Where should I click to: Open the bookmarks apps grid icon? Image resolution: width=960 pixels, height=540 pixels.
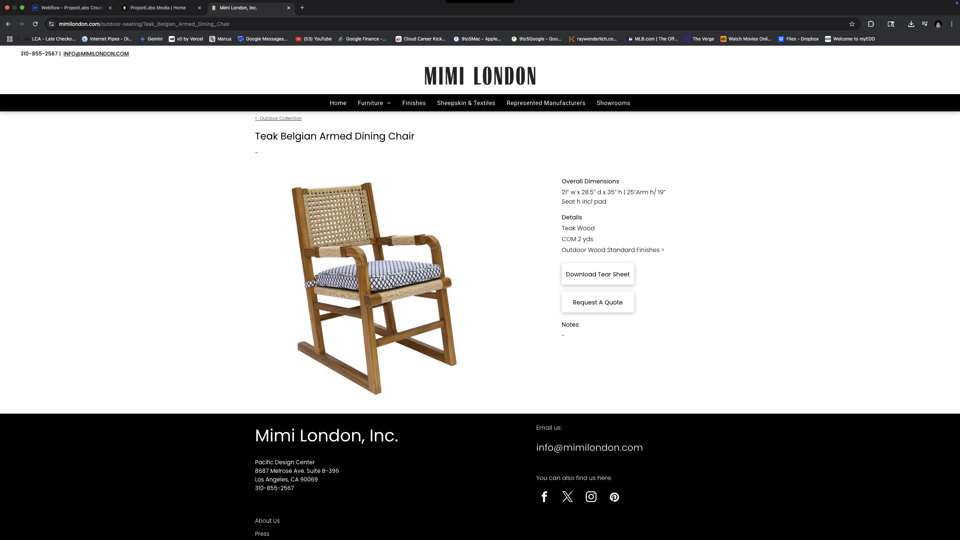coord(10,39)
